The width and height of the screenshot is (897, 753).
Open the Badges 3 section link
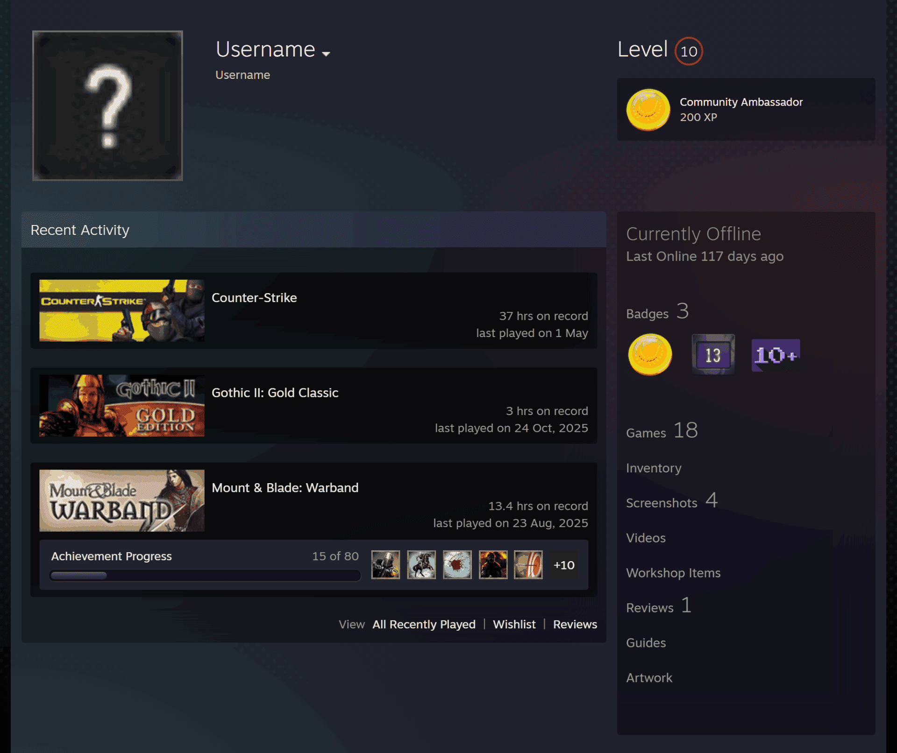[657, 311]
